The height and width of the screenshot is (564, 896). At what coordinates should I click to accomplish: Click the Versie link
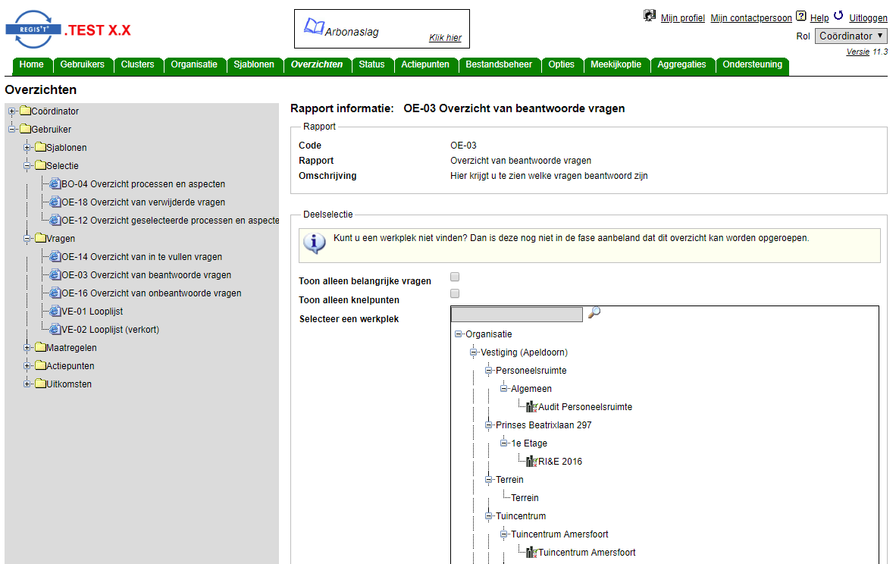(x=857, y=52)
